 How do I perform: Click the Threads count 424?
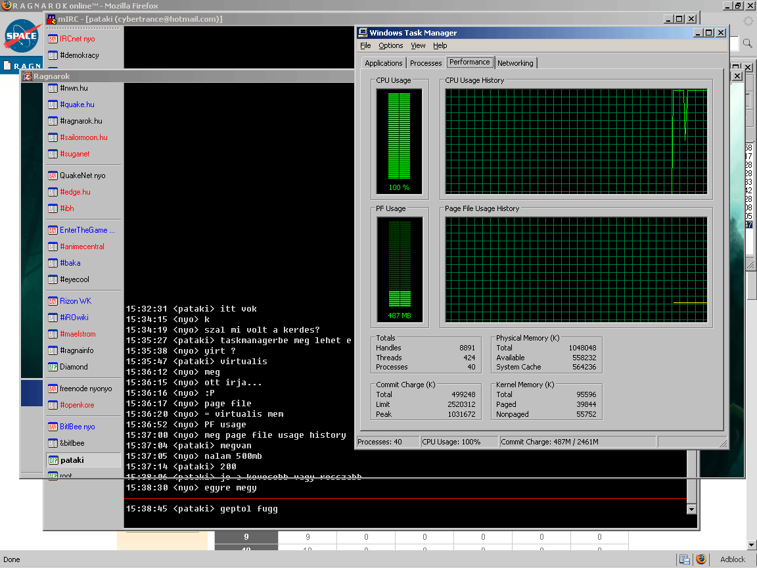(x=469, y=358)
